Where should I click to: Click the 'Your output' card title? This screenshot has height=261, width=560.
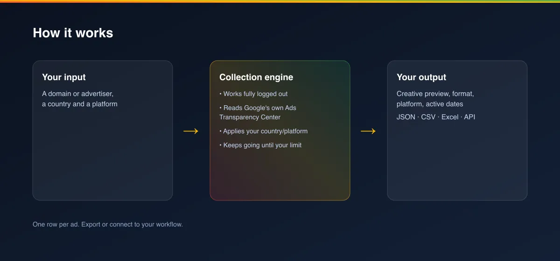point(421,77)
